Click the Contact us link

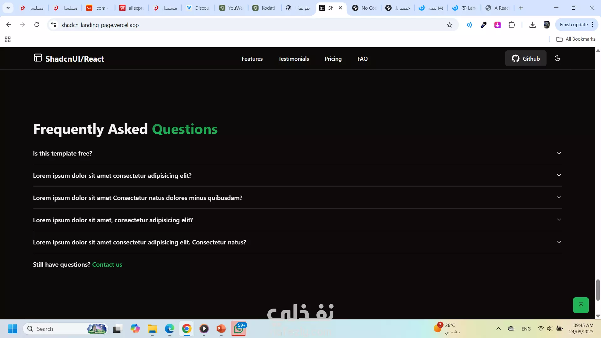107,264
